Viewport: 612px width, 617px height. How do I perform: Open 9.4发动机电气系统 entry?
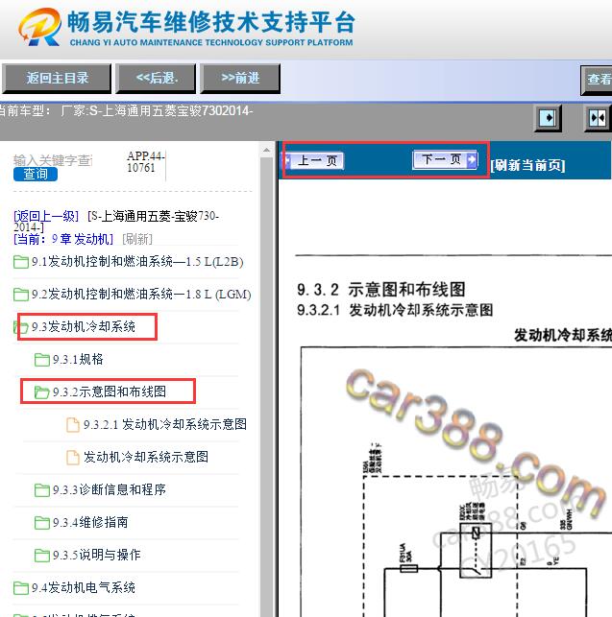click(84, 587)
